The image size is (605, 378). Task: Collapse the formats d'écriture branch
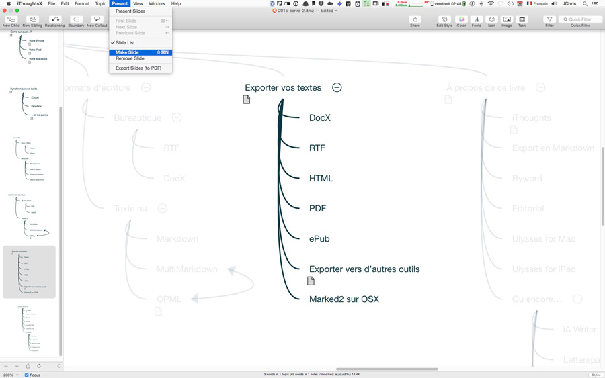(146, 87)
